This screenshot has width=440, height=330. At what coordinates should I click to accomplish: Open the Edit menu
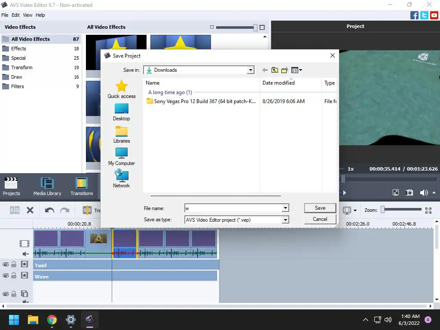15,15
